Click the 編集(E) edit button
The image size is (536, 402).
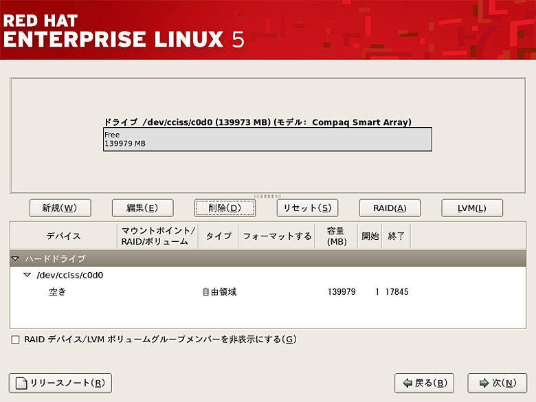coord(142,208)
